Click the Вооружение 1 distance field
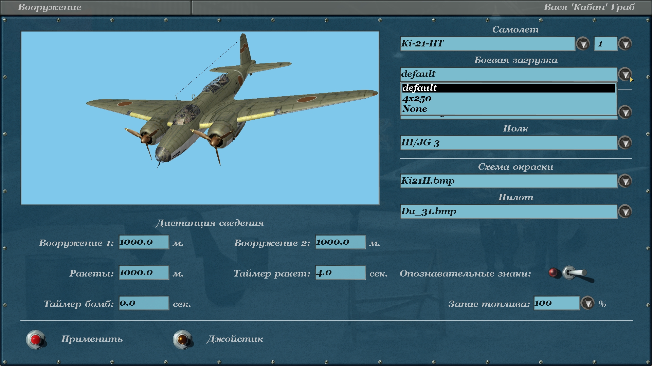652x366 pixels. [144, 242]
